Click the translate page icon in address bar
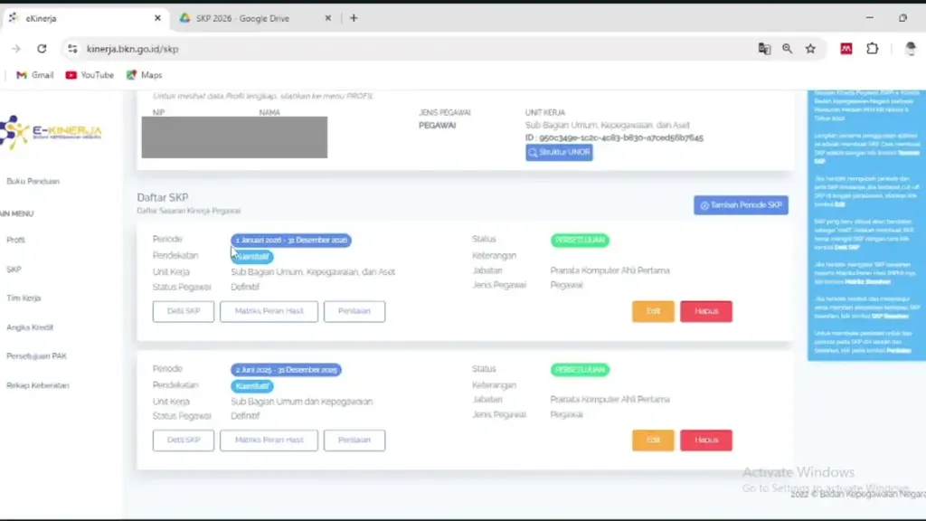Screen dimensions: 926x521 tap(764, 49)
